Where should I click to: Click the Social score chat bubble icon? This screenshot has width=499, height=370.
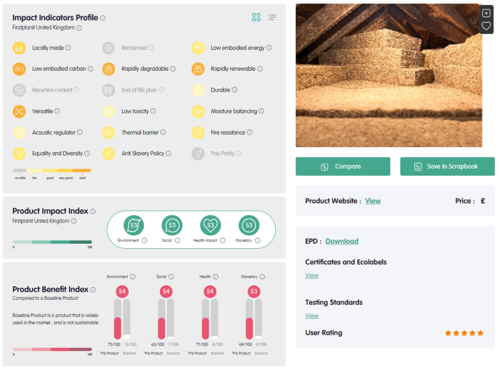point(172,225)
